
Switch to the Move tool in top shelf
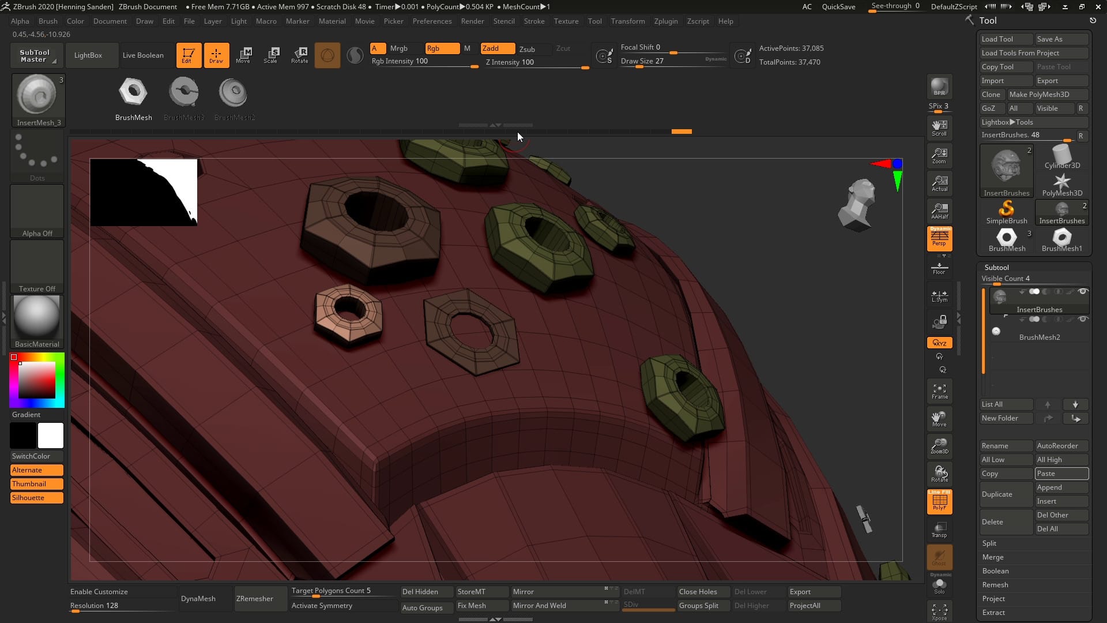[243, 55]
